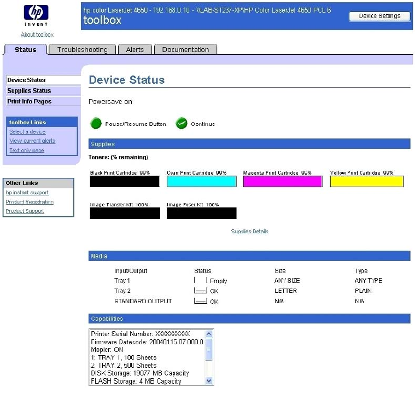Image resolution: width=415 pixels, height=399 pixels.
Task: Open the Device Settings button
Action: pos(379,16)
